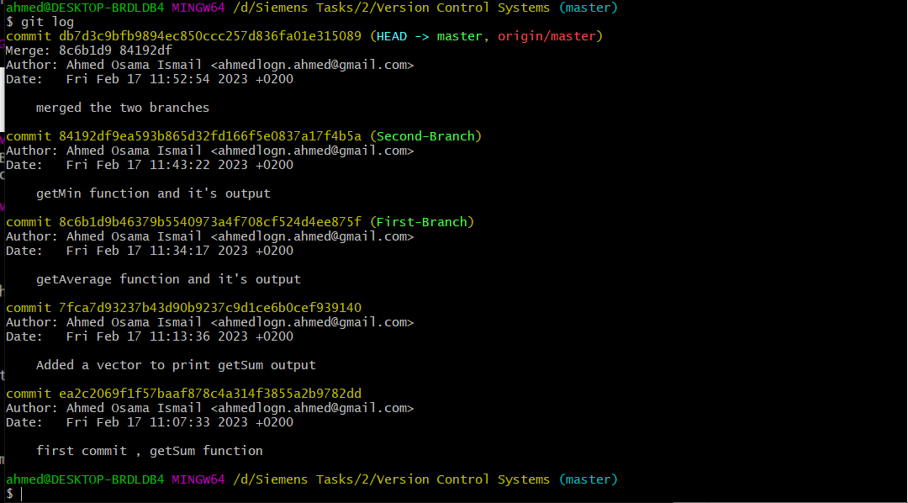Click the '(master)' label in the top prompt
This screenshot has width=908, height=503.
pyautogui.click(x=589, y=8)
